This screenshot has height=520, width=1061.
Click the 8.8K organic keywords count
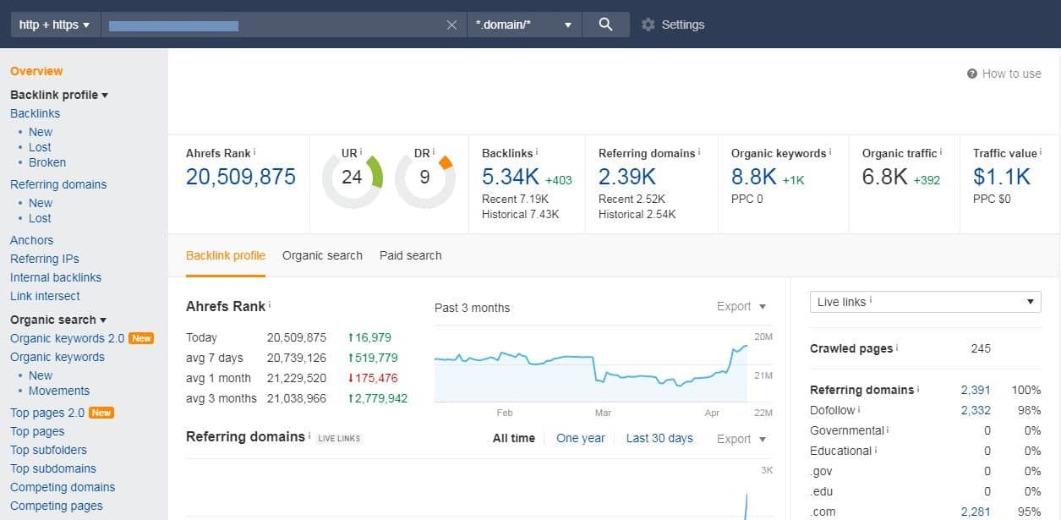tap(754, 177)
